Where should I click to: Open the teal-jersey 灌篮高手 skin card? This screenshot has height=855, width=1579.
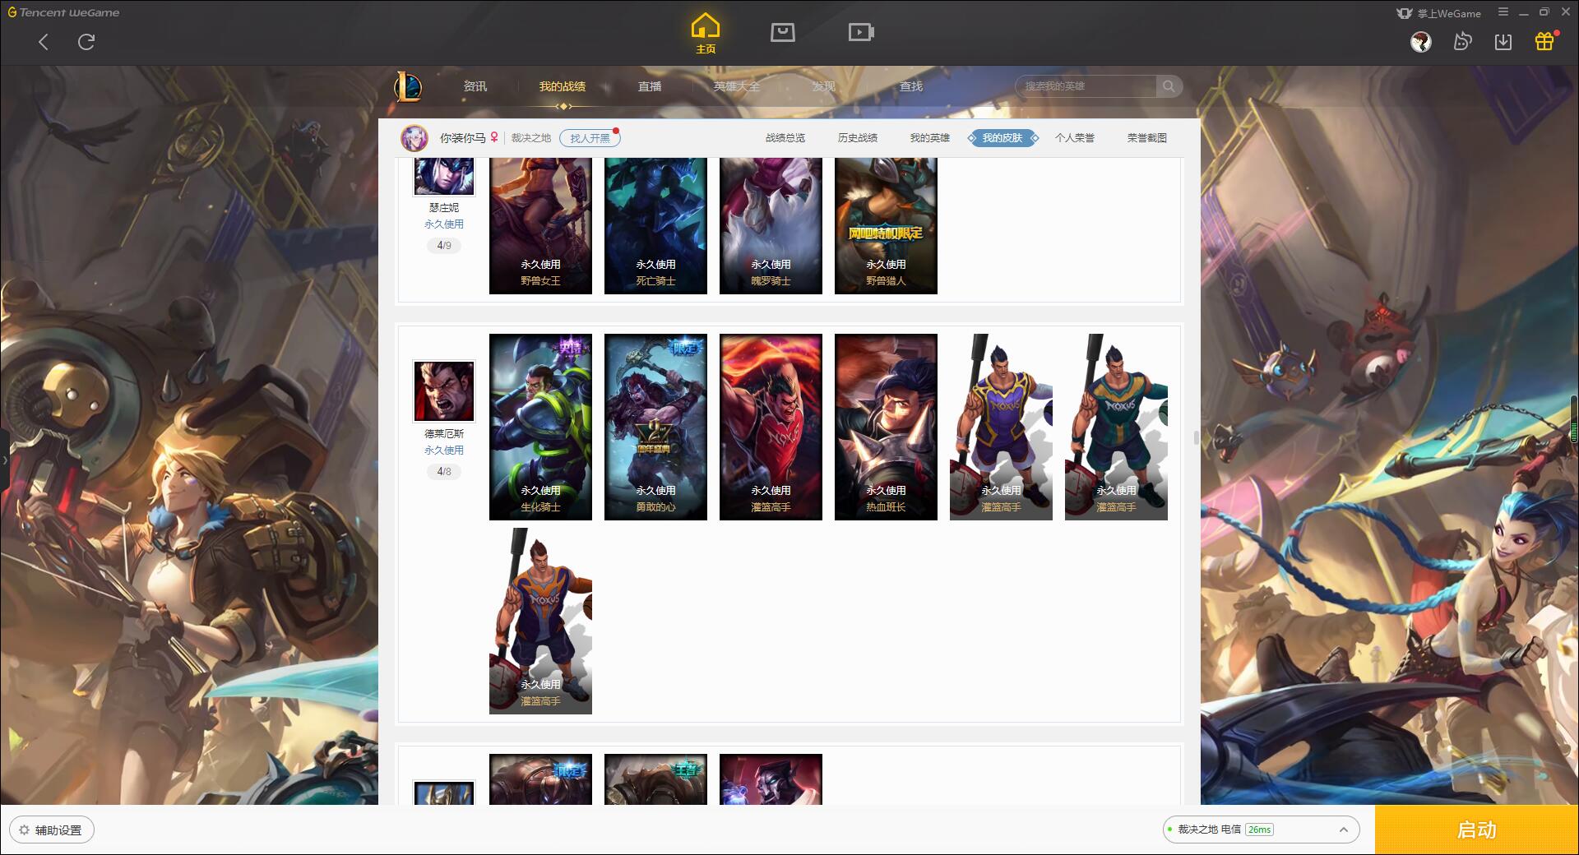[x=1116, y=427]
